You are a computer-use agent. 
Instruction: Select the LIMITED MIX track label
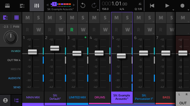(77, 97)
